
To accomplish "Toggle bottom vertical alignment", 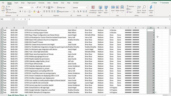I will coord(49,7).
